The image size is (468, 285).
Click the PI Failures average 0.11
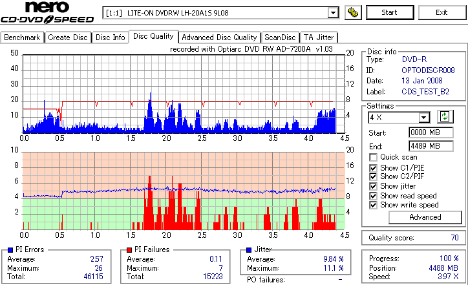216,259
